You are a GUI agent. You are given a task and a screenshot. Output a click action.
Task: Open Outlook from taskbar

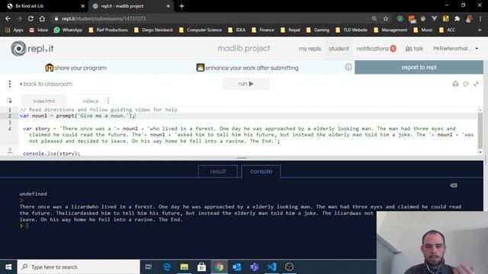(237, 267)
